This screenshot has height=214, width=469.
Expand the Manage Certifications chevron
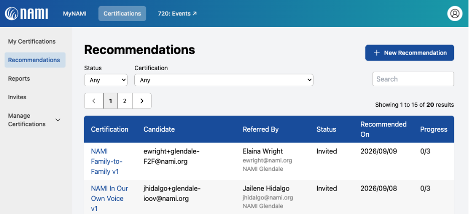coord(58,120)
